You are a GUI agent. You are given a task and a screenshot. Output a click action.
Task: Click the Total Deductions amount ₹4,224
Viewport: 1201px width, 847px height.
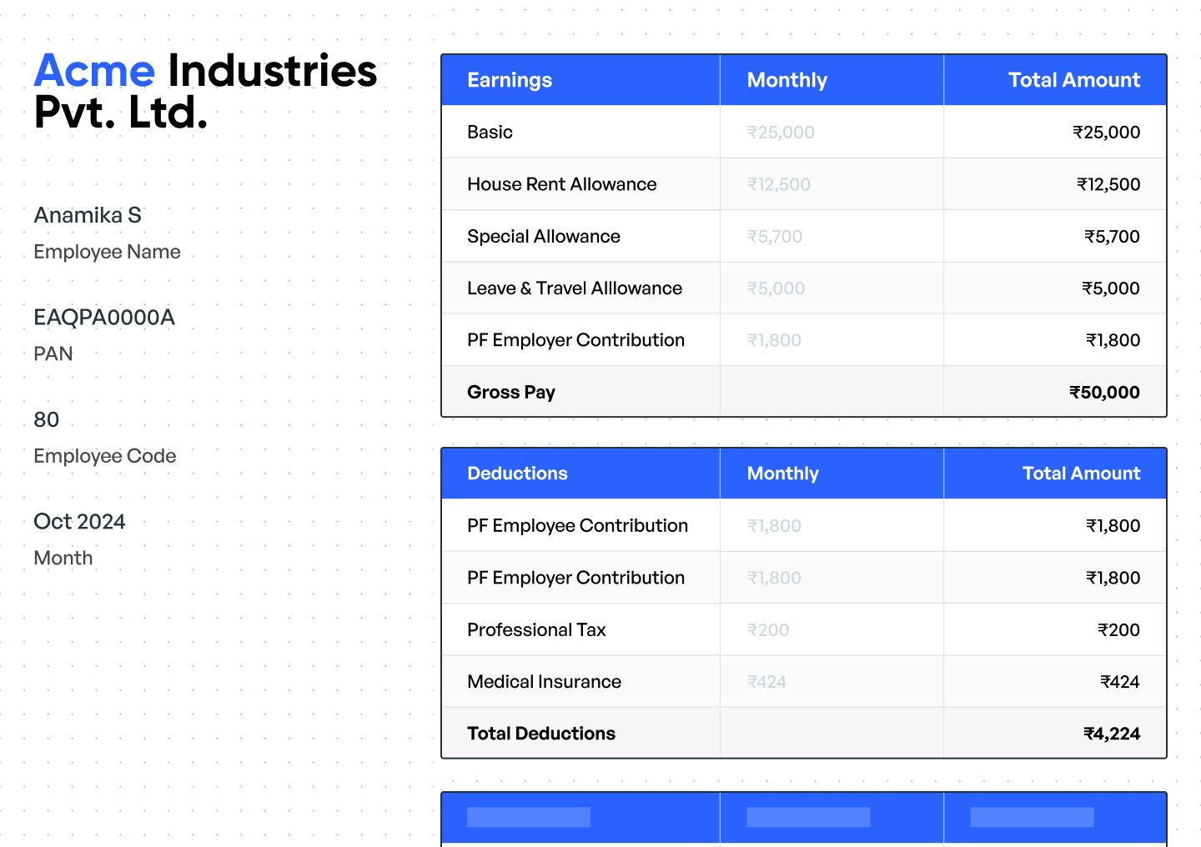click(x=1111, y=734)
